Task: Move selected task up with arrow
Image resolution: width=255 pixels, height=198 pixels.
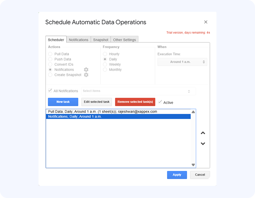Action: point(203,133)
